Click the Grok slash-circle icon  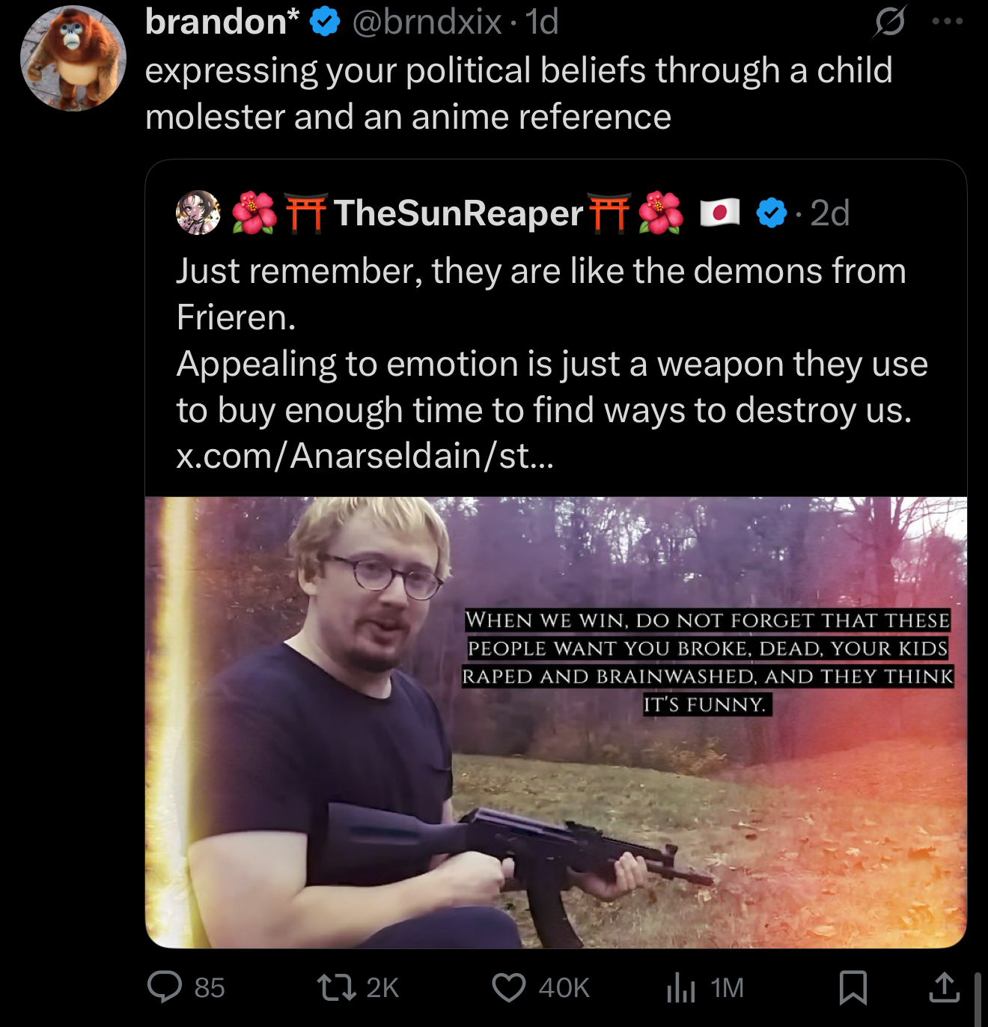(x=890, y=22)
